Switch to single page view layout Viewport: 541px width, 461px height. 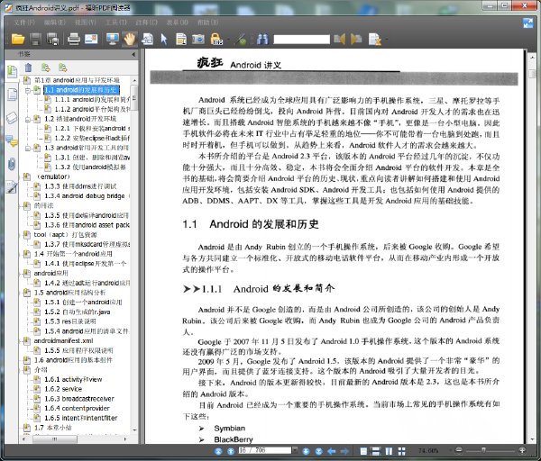tap(363, 451)
